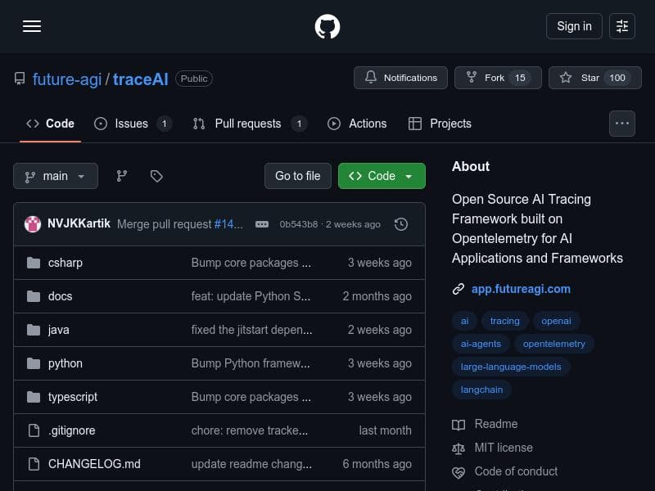Expand commit message ellipsis
Viewport: 655px width, 491px height.
262,224
